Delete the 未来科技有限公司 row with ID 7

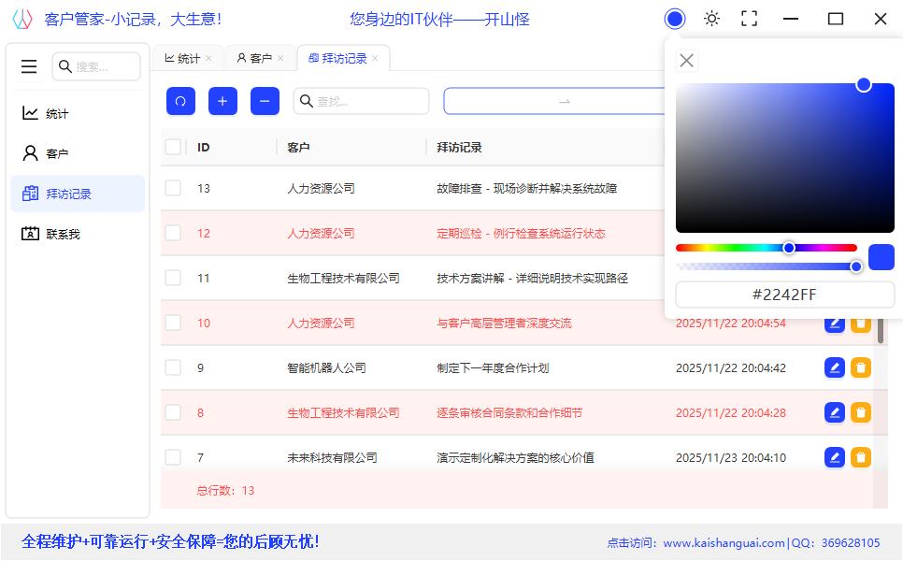click(861, 457)
